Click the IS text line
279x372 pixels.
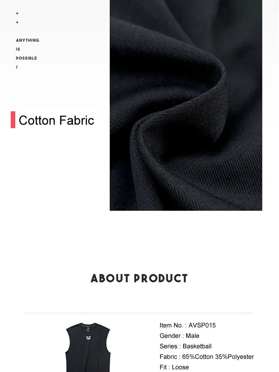[x=18, y=49]
